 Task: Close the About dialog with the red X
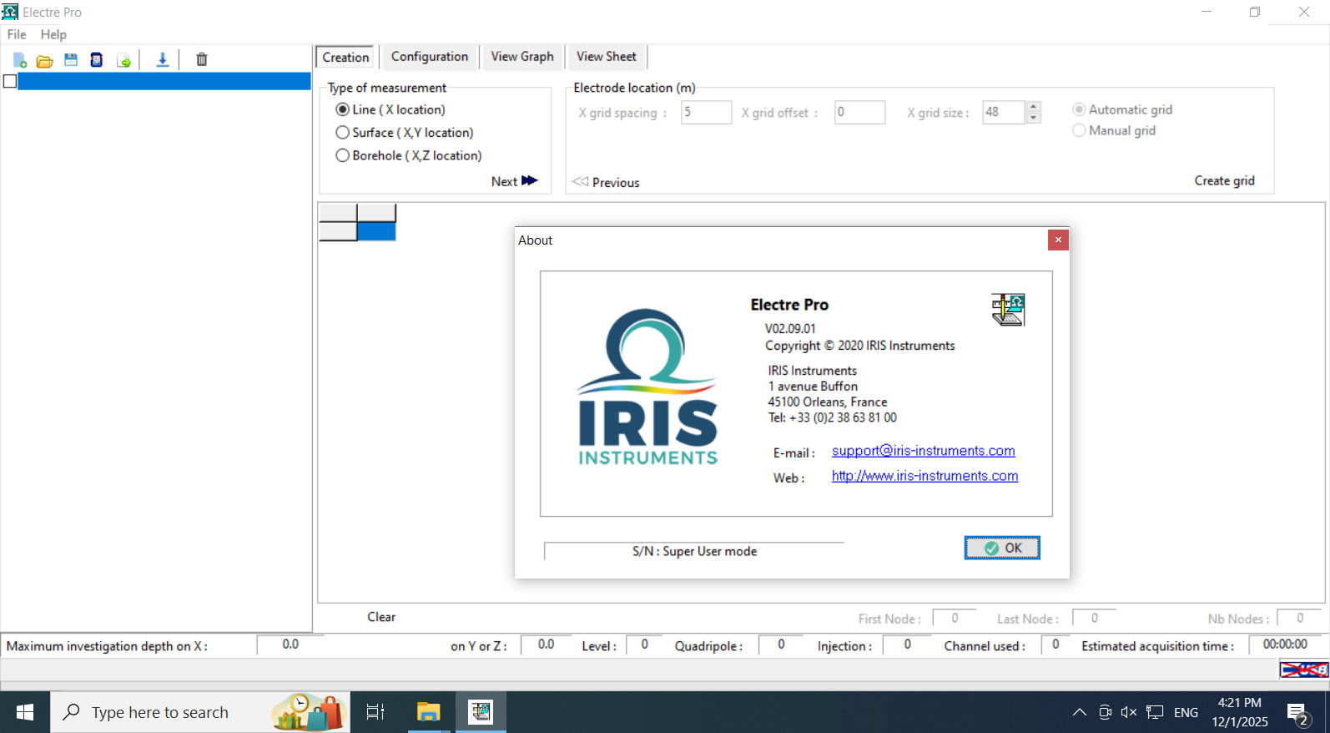tap(1058, 240)
